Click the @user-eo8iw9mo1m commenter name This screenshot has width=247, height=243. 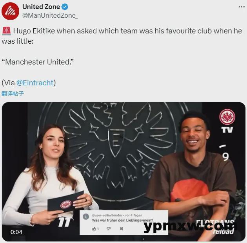click(107, 215)
